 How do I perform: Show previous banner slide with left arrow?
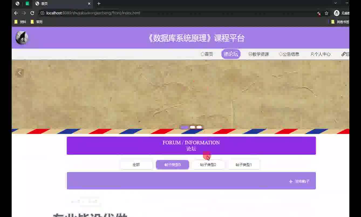pyautogui.click(x=19, y=73)
